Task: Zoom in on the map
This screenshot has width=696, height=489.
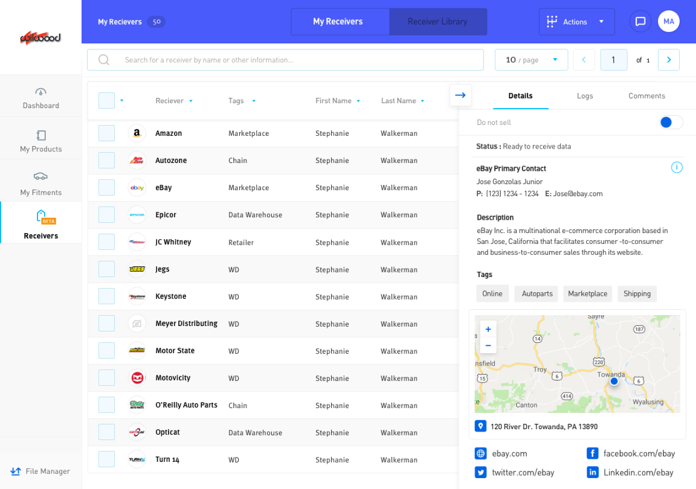Action: (x=488, y=329)
